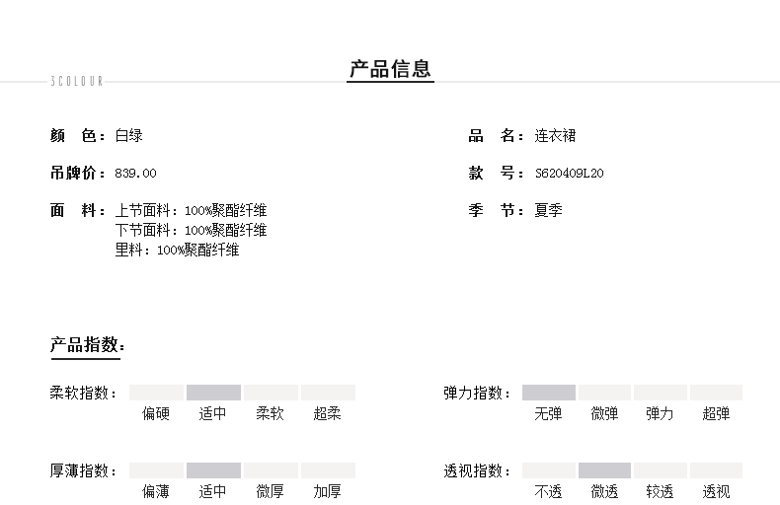
Task: Click the 较透 label
Action: [661, 491]
